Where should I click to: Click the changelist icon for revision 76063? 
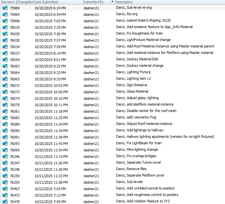(x=5, y=66)
